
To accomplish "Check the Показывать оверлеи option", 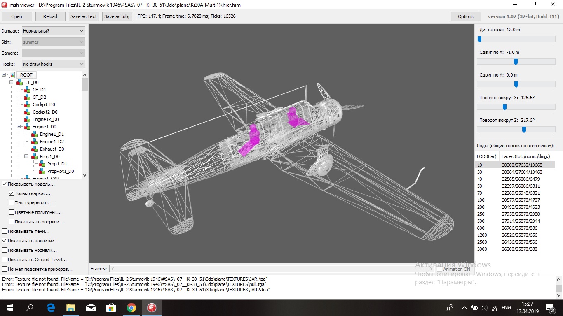I will (x=12, y=222).
